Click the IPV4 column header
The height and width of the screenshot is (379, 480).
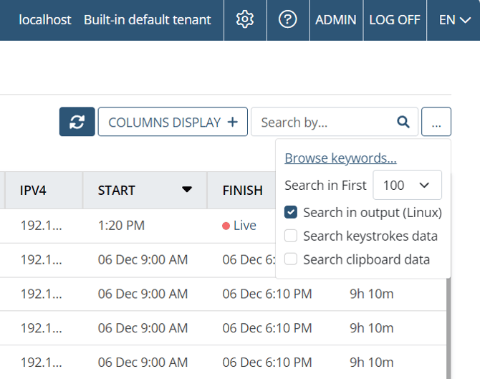[x=34, y=191]
